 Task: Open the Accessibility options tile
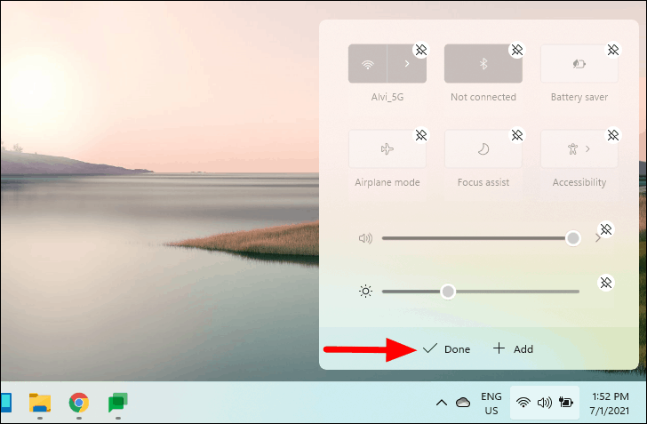pyautogui.click(x=579, y=149)
